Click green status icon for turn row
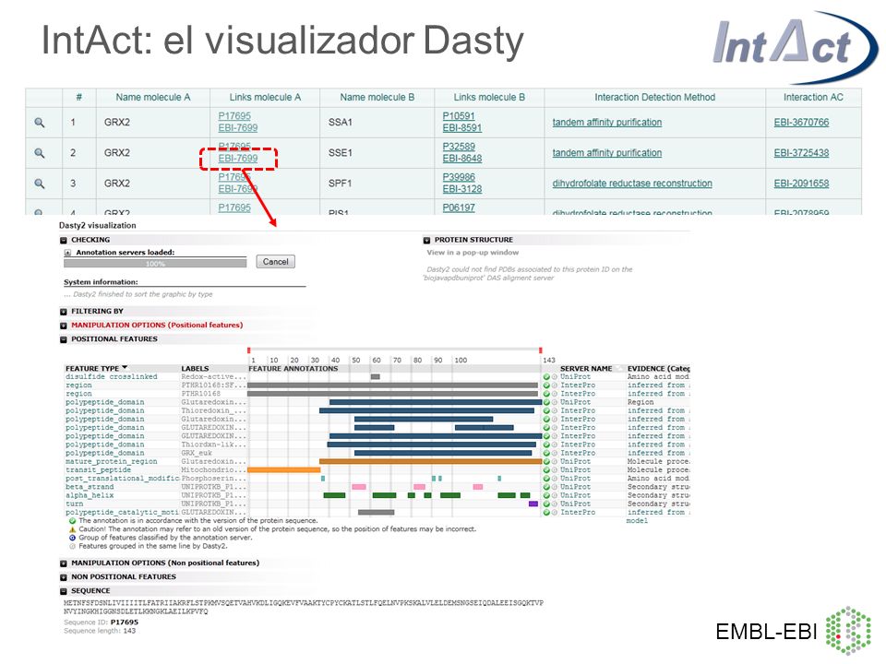886x664 pixels. [x=546, y=504]
